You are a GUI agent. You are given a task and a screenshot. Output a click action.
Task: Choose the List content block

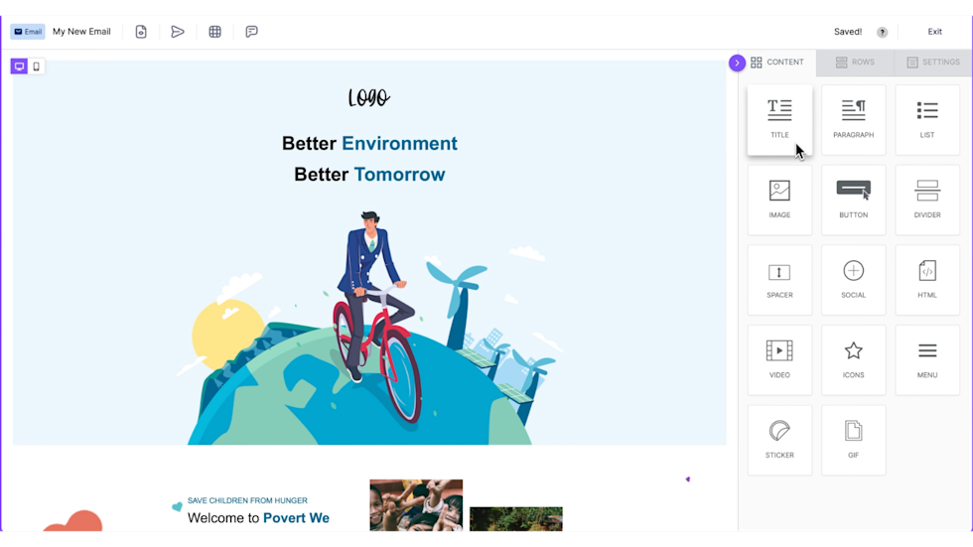click(x=926, y=119)
